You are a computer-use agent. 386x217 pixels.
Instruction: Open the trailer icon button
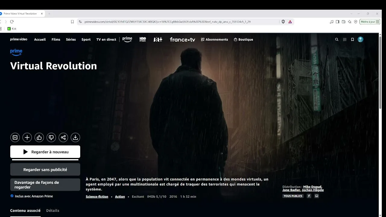click(15, 137)
